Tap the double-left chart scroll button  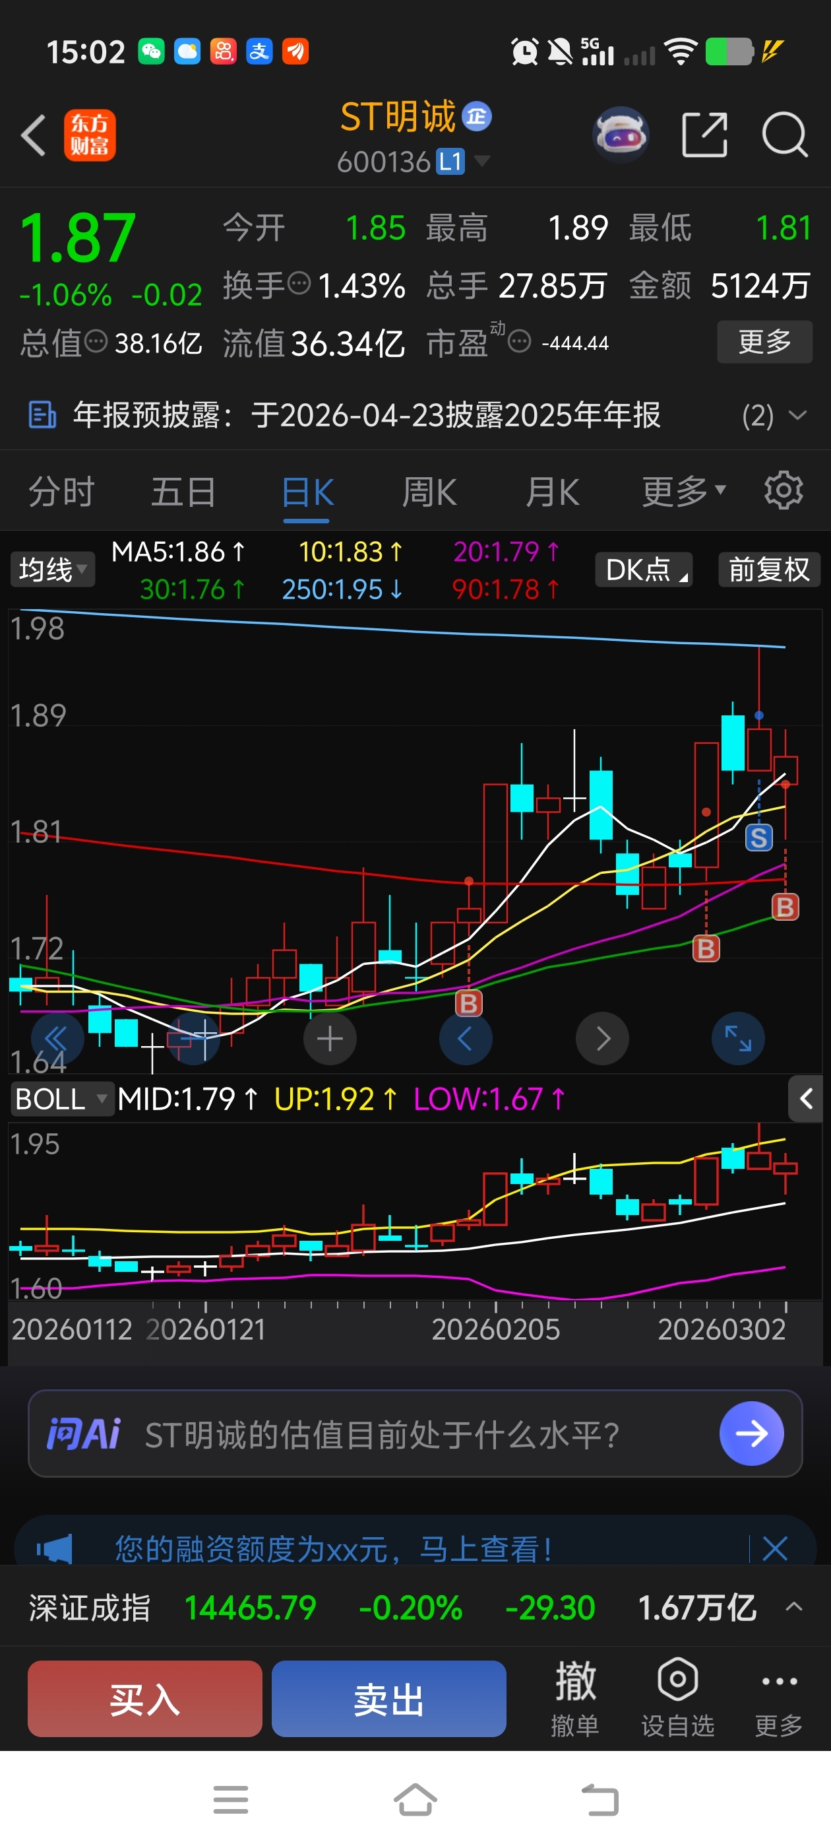[57, 1038]
